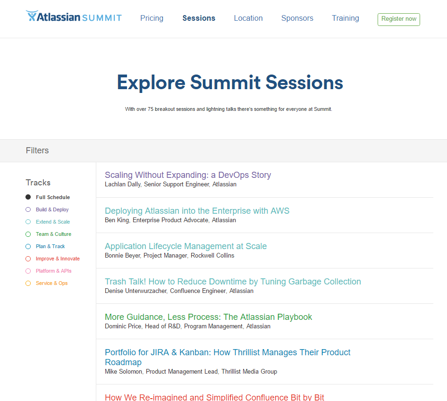The image size is (447, 401).
Task: Open Scaling Without Expanding: a DevOps Story
Action: (x=187, y=175)
